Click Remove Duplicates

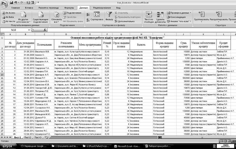point(160,17)
